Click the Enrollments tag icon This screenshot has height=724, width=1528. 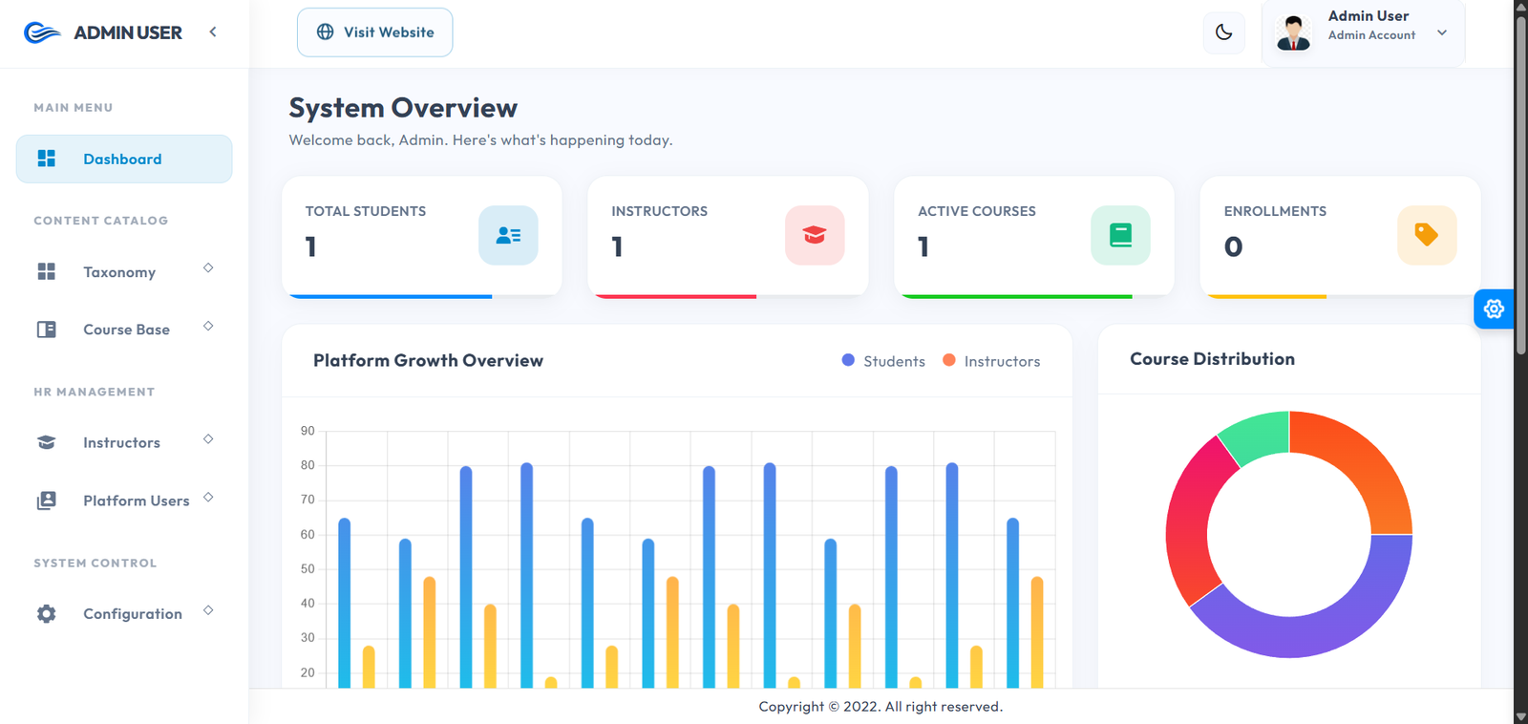pyautogui.click(x=1426, y=235)
